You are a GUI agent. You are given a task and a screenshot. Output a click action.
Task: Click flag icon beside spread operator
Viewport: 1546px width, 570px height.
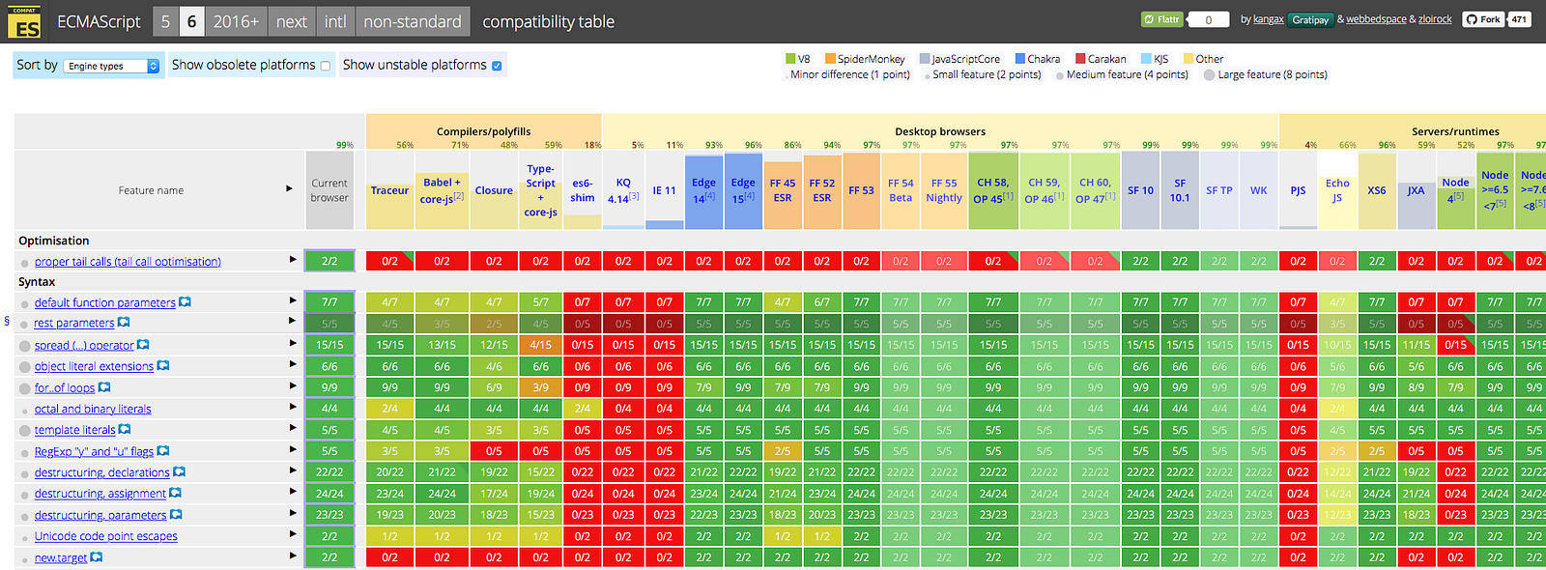pos(143,345)
